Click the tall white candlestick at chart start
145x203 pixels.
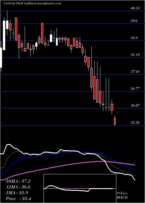click(4, 35)
